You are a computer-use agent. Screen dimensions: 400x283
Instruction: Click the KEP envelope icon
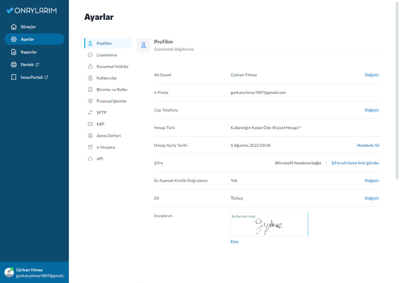90,124
